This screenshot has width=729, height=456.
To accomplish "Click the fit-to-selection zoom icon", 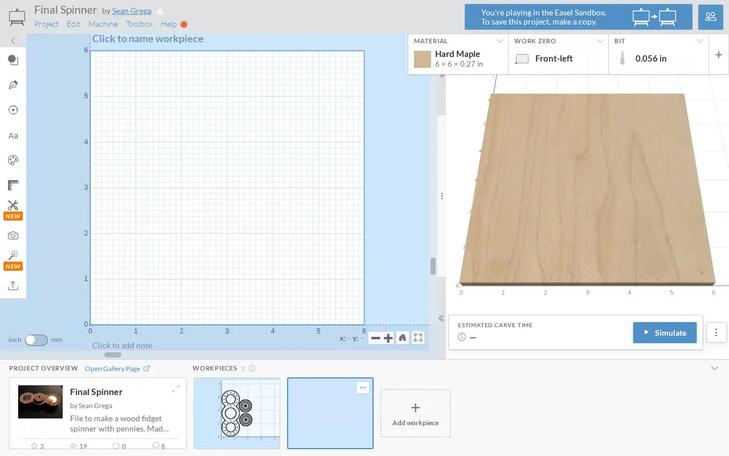I will pos(418,338).
